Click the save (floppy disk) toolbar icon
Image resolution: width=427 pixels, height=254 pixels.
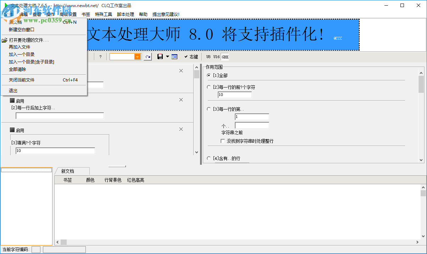coord(160,56)
